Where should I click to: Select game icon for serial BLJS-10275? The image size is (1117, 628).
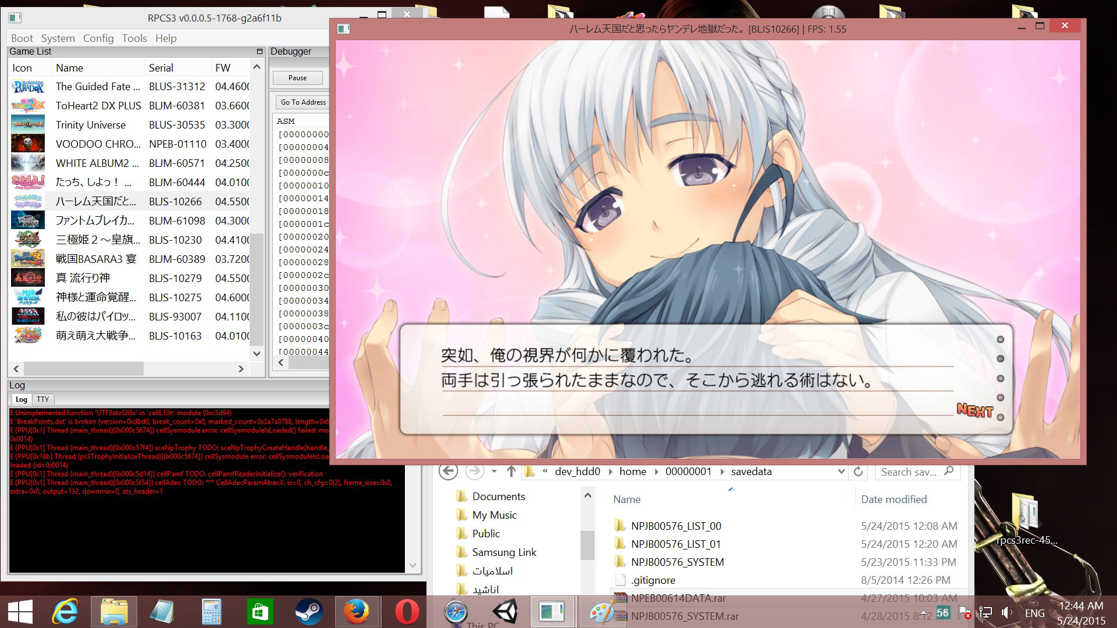click(x=28, y=298)
